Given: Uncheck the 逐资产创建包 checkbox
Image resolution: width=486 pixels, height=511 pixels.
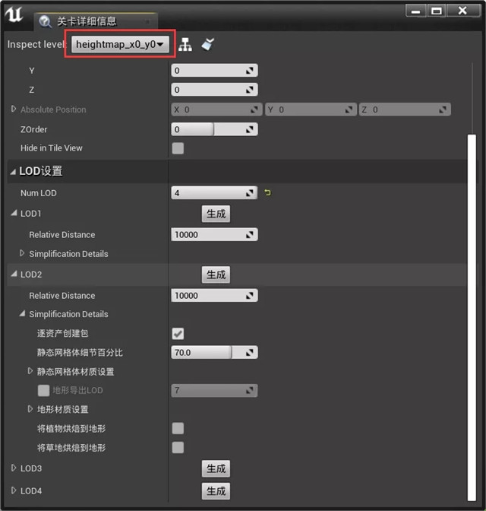Looking at the screenshot, I should click(178, 334).
